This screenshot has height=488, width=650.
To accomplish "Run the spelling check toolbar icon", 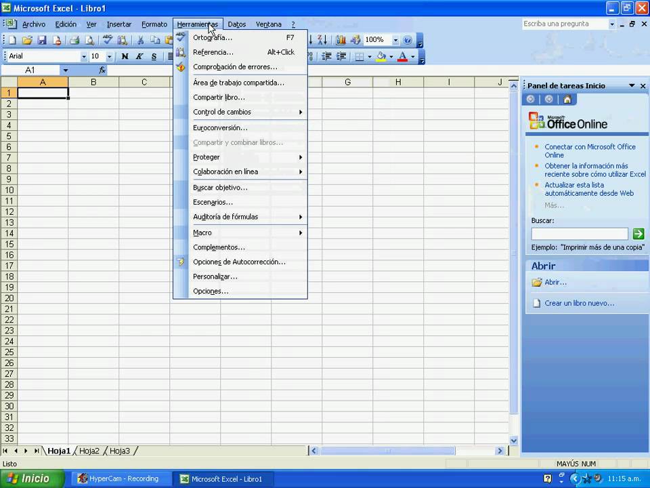I will (x=108, y=40).
